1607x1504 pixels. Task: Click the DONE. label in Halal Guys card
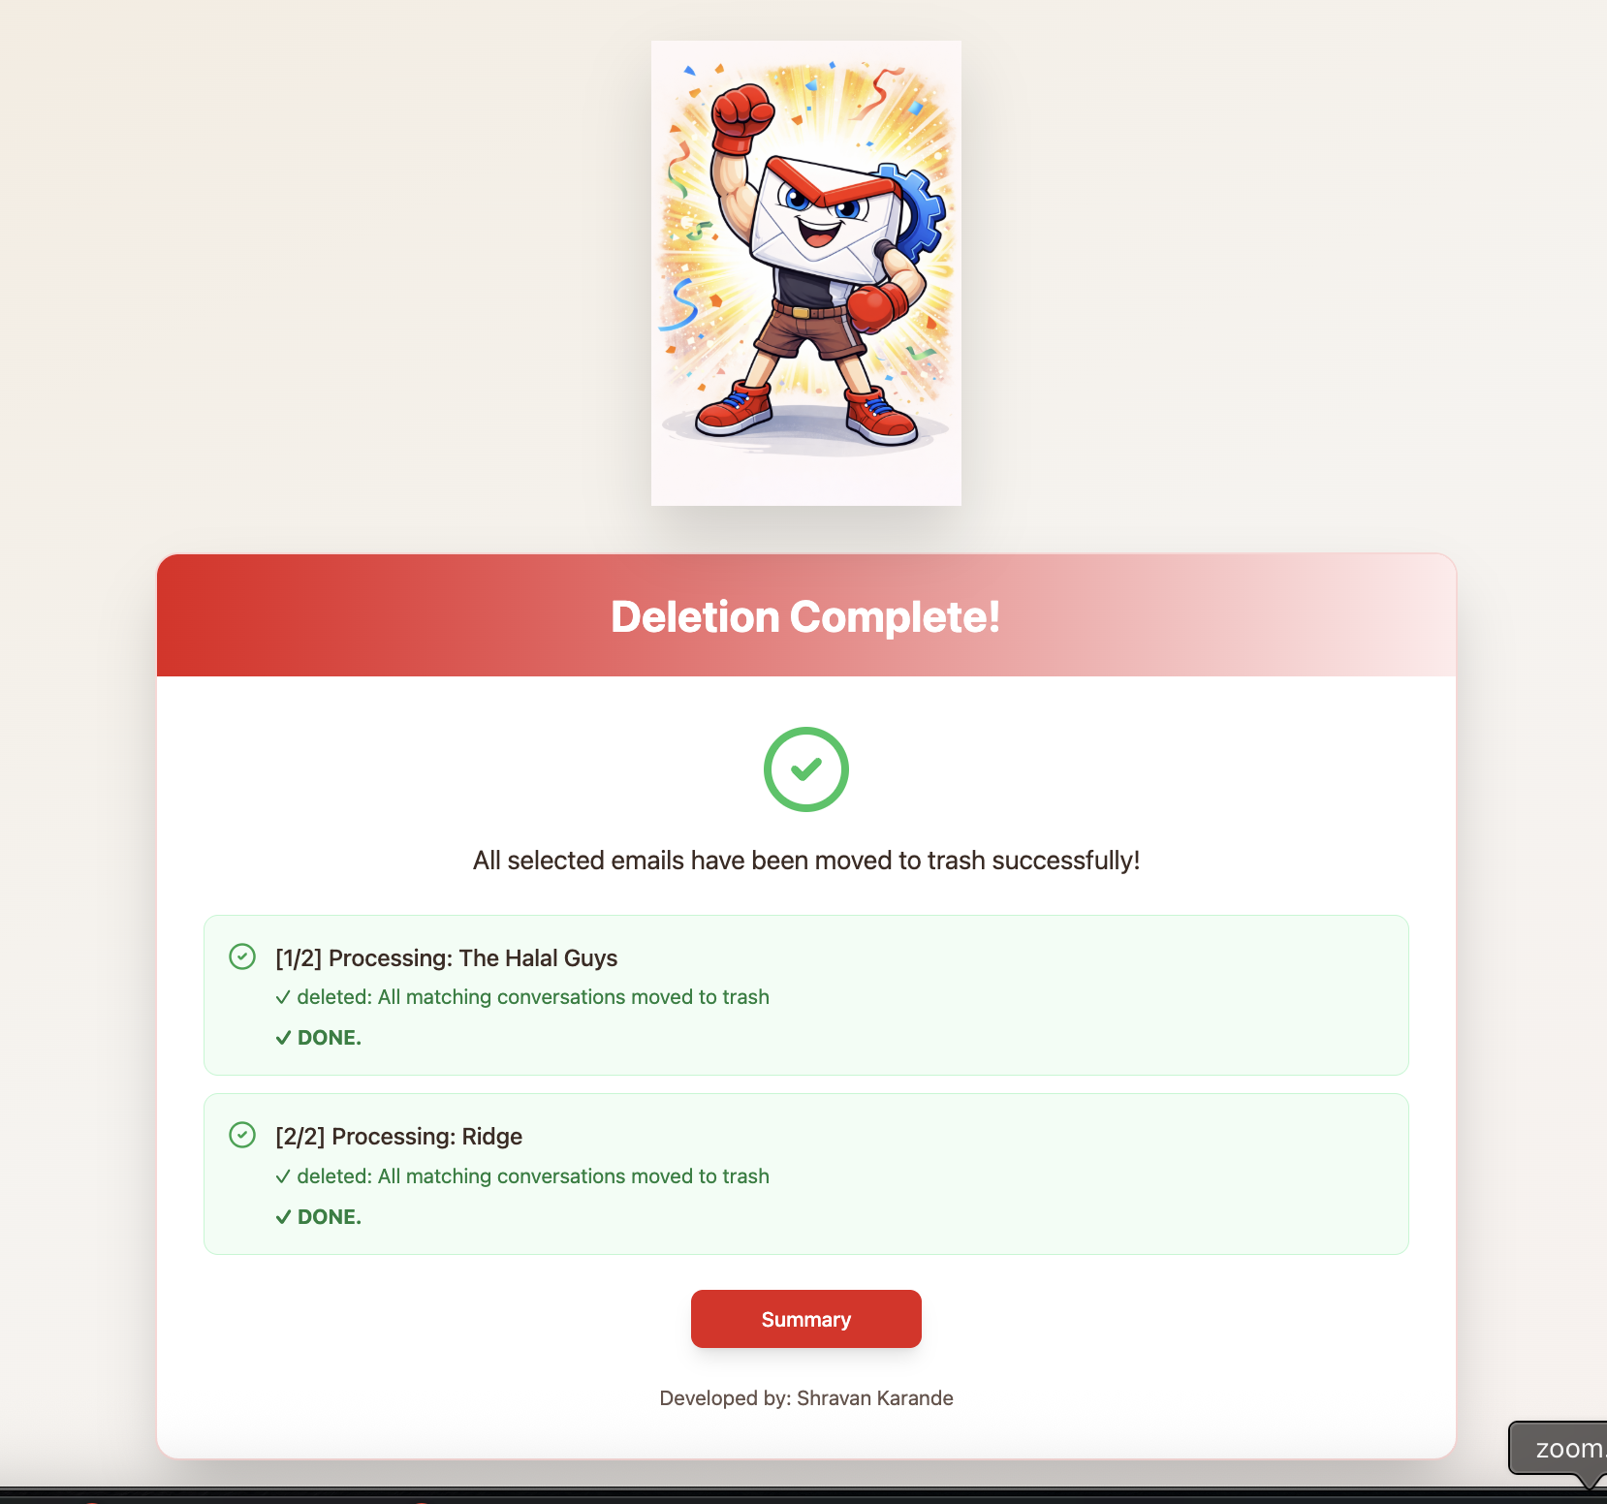coord(330,1038)
